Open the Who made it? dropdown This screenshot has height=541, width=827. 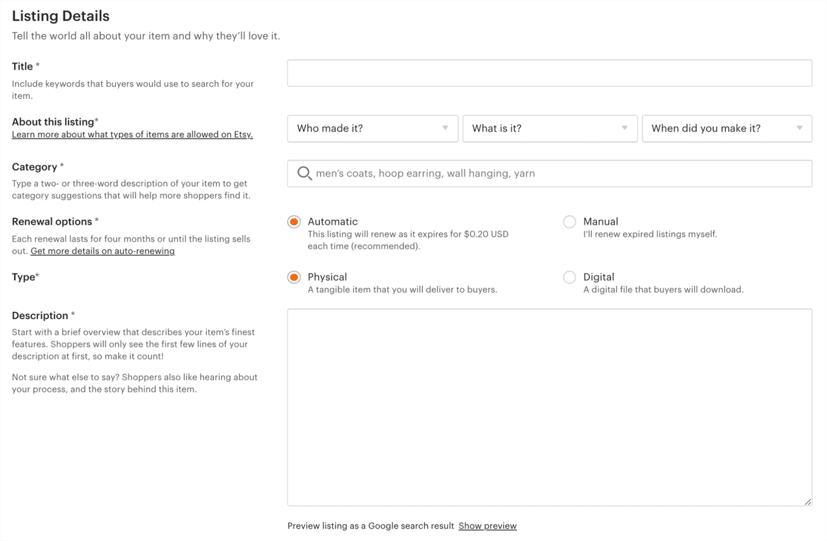click(x=372, y=128)
